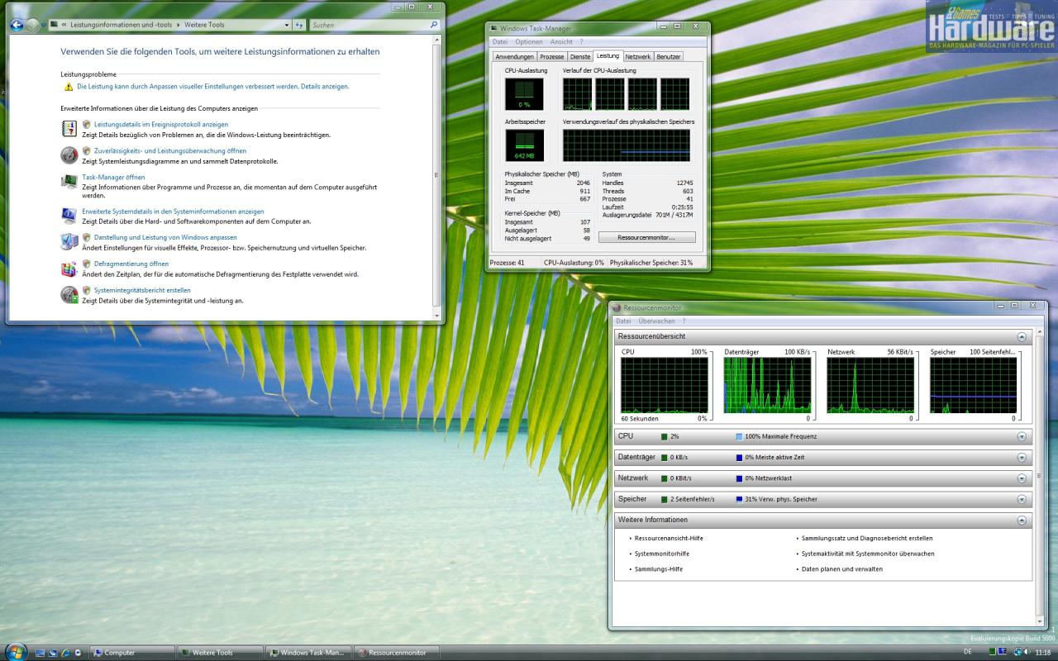Open the Ansicht menu in Task-Manager

click(561, 42)
